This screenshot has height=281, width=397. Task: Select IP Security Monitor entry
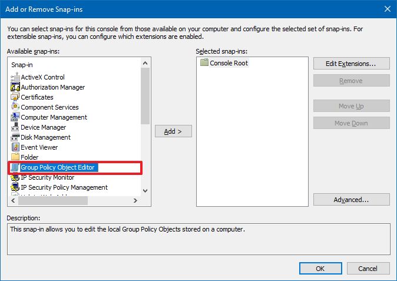click(x=47, y=177)
